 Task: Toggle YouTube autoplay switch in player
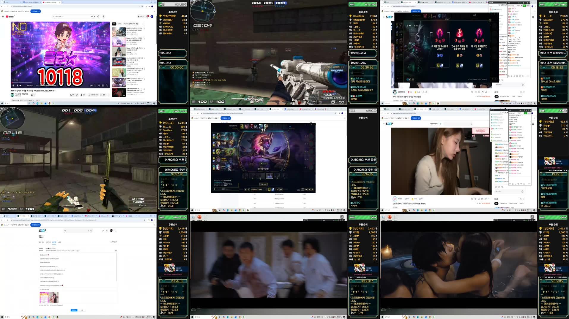[91, 85]
